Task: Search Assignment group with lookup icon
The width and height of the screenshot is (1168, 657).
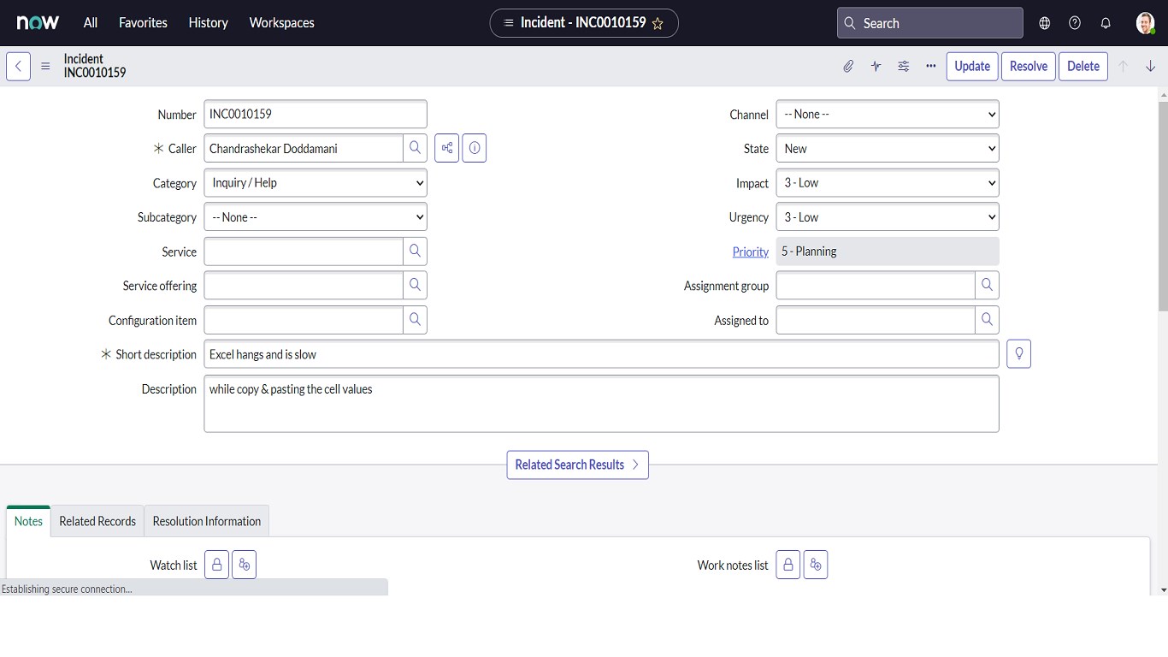Action: click(987, 286)
